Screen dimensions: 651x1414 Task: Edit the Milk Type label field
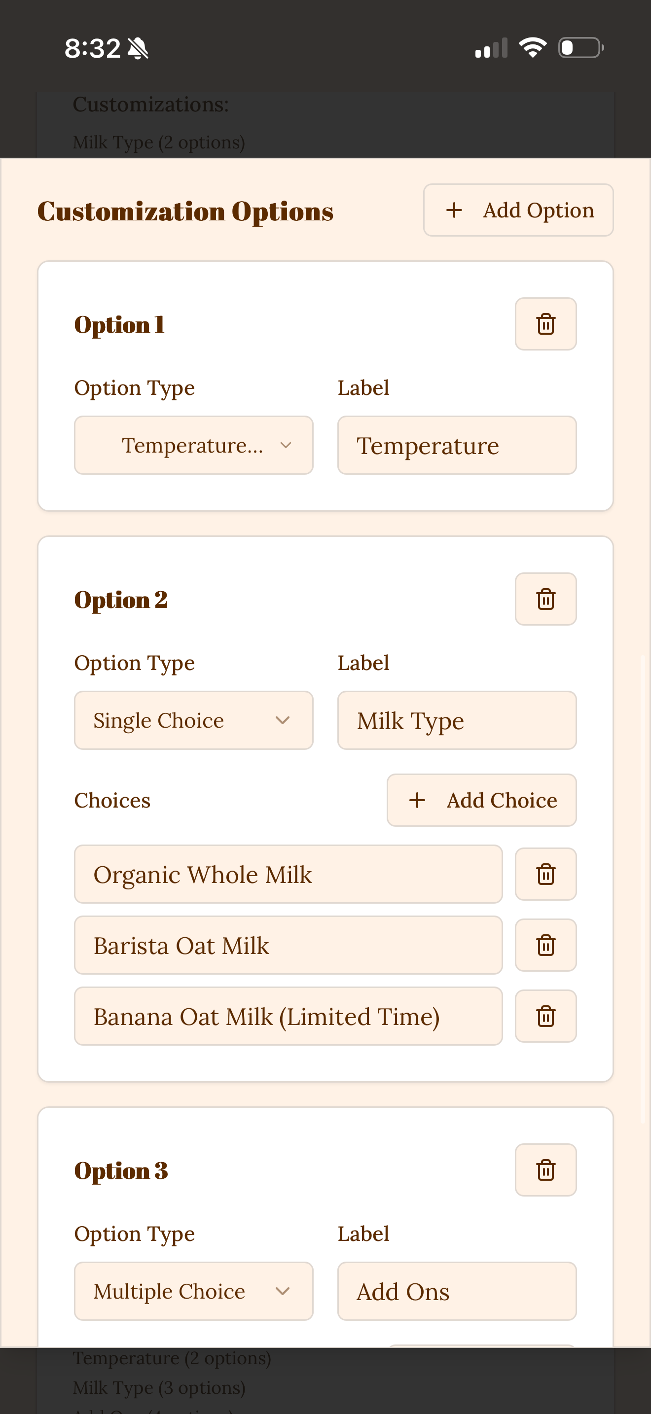click(x=456, y=720)
